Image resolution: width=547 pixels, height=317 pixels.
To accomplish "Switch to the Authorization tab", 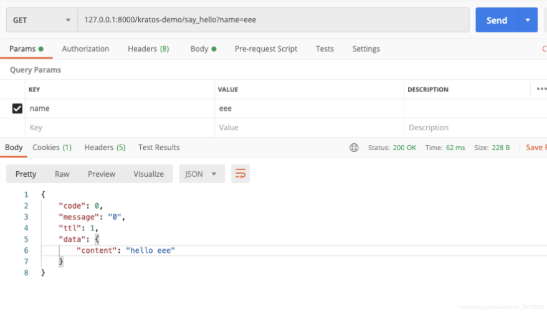I will point(85,49).
